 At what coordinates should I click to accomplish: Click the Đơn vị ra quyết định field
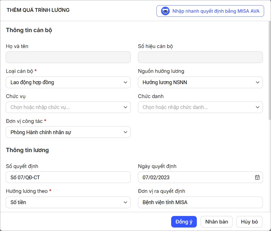200,202
